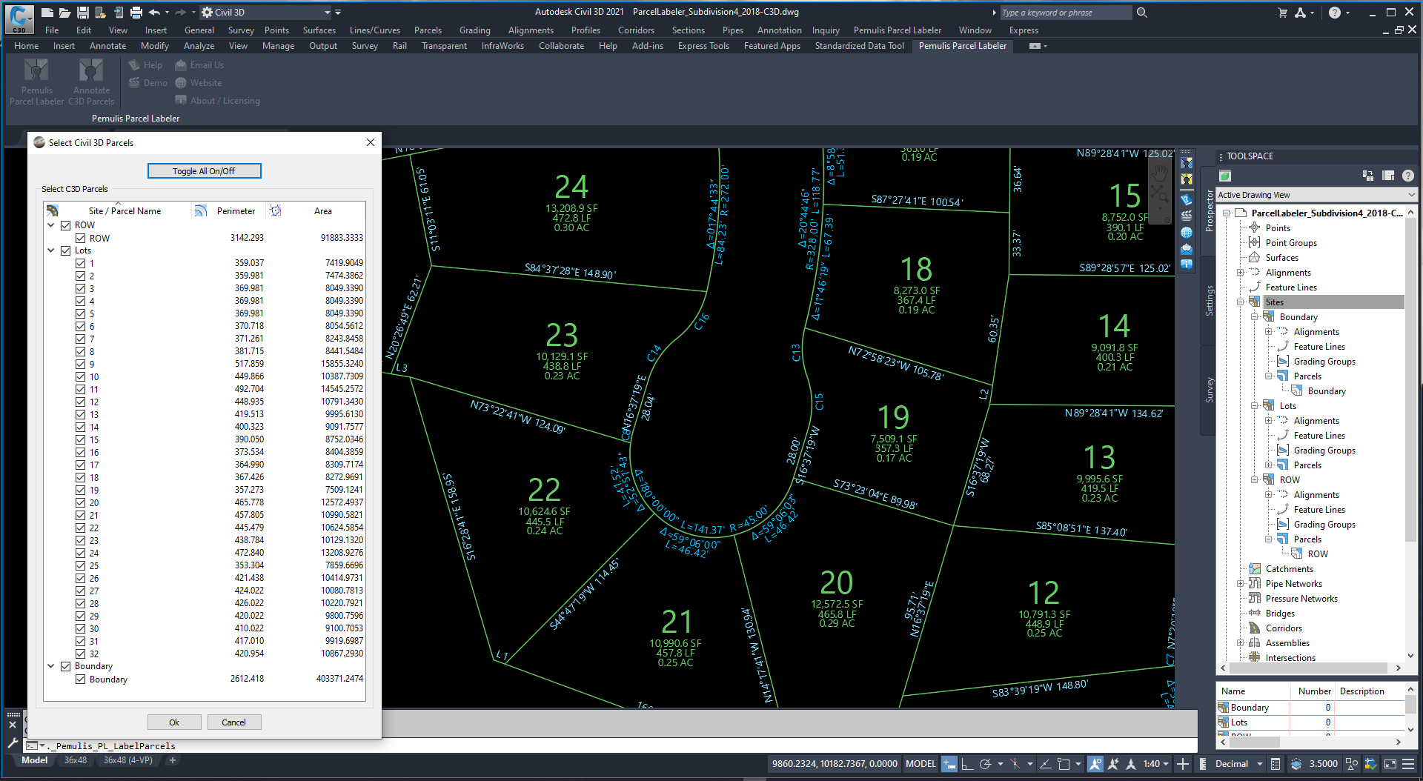This screenshot has height=781, width=1423.
Task: Click the Undo arrow icon
Action: [x=154, y=13]
